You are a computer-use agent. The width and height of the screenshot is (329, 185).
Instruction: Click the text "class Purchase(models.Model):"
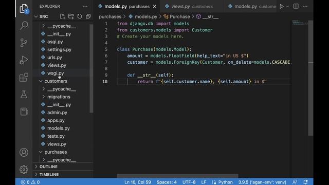(154, 49)
